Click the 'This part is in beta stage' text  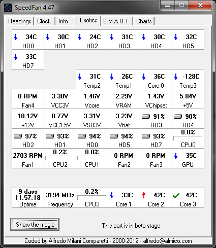tap(131, 226)
